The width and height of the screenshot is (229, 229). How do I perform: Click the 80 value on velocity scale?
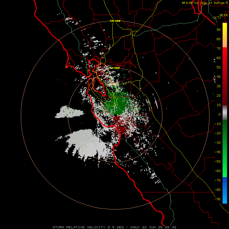pos(219,39)
